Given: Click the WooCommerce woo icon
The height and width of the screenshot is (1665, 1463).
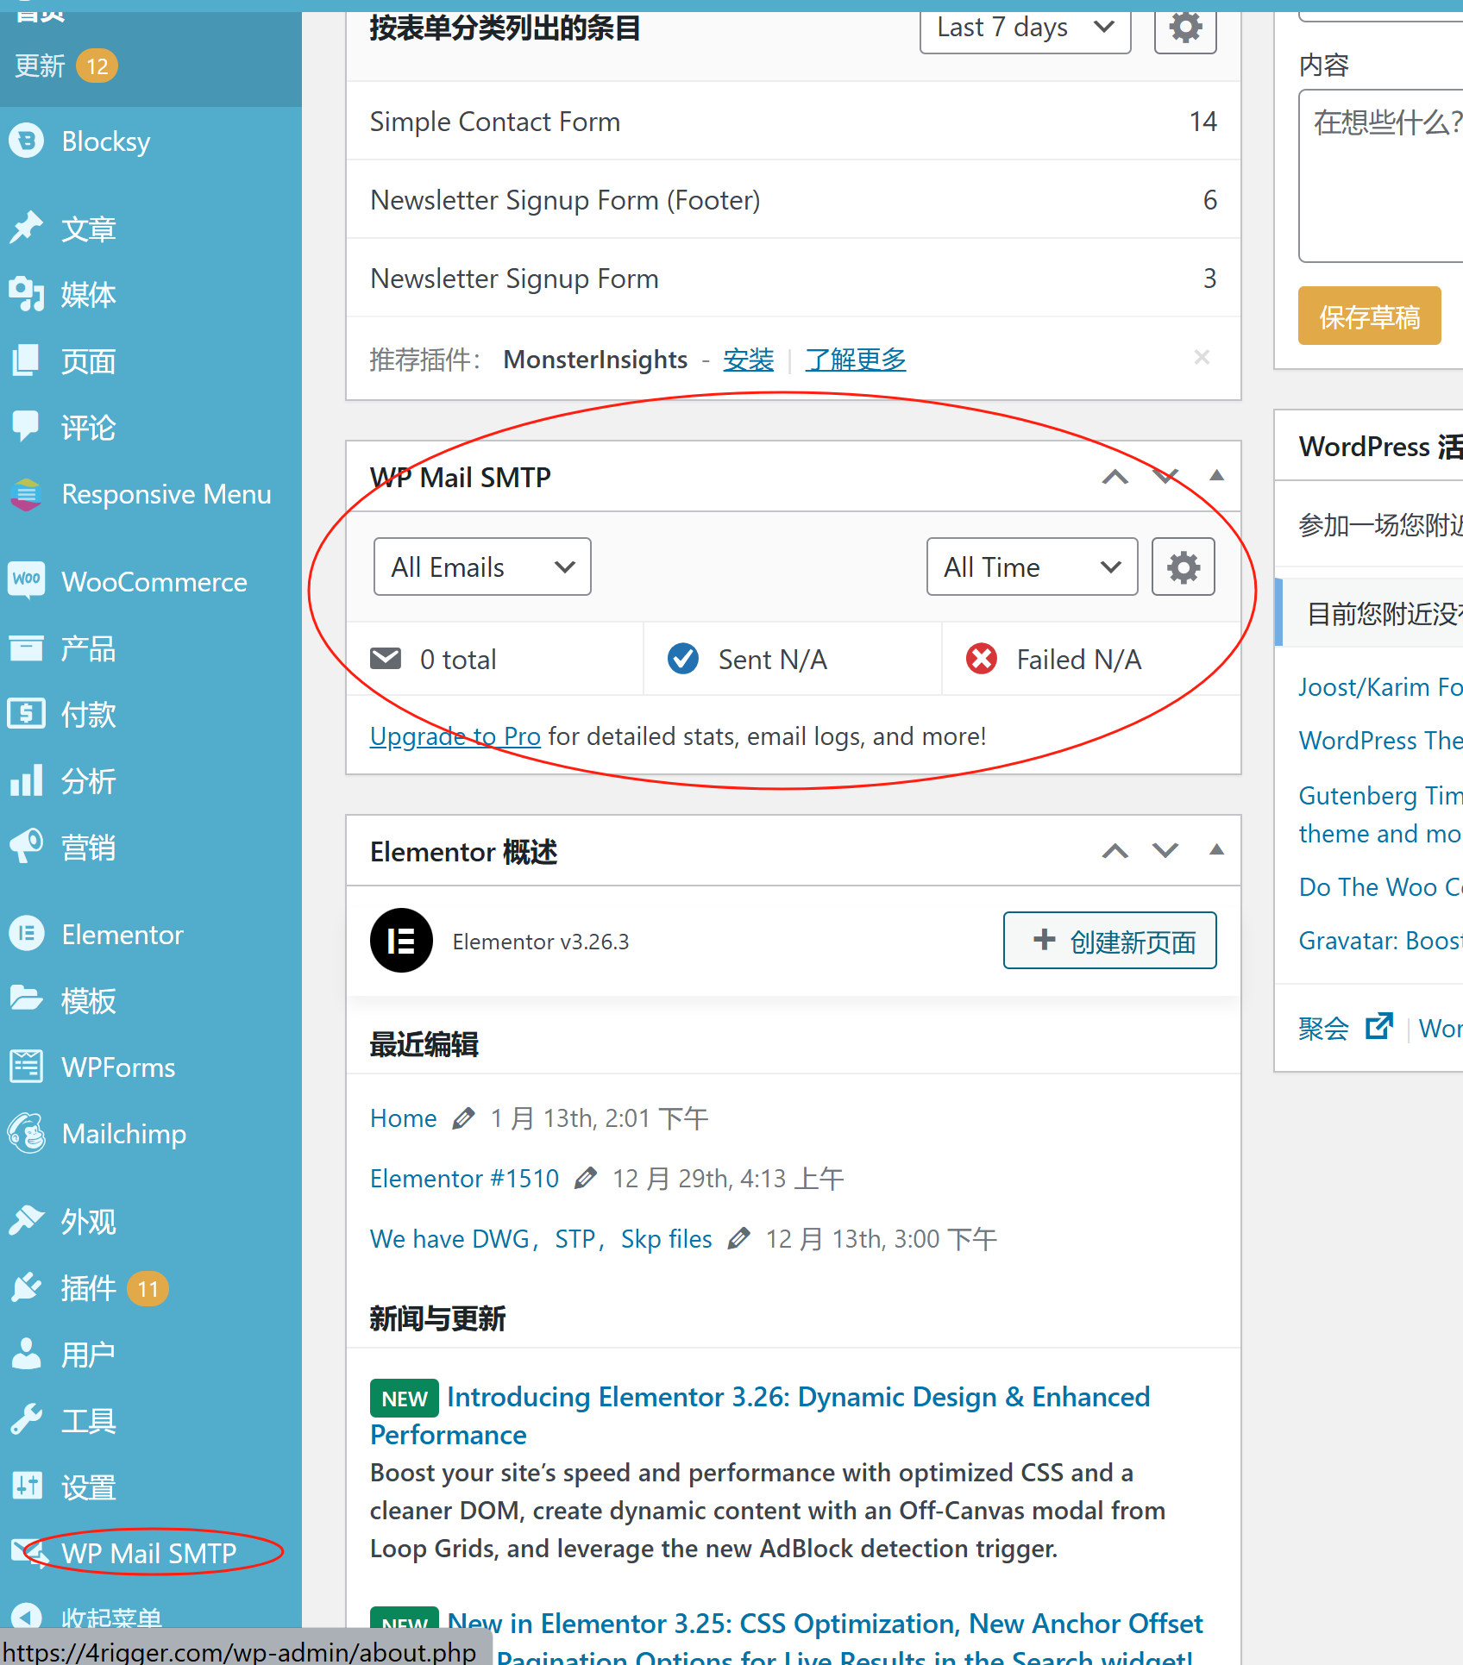Looking at the screenshot, I should (26, 579).
